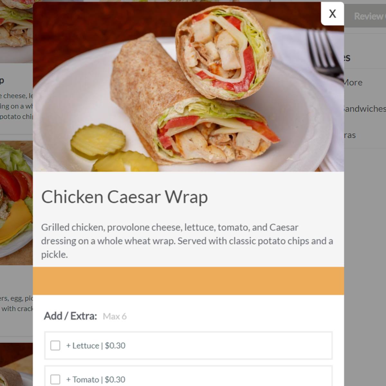Click the Add / Extra section heading
This screenshot has width=386, height=386.
pyautogui.click(x=70, y=316)
